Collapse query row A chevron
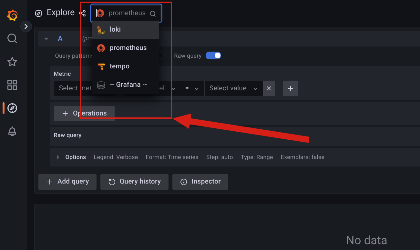 pyautogui.click(x=46, y=39)
